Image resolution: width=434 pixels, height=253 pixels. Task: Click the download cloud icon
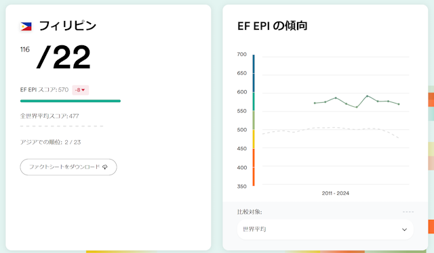(105, 167)
